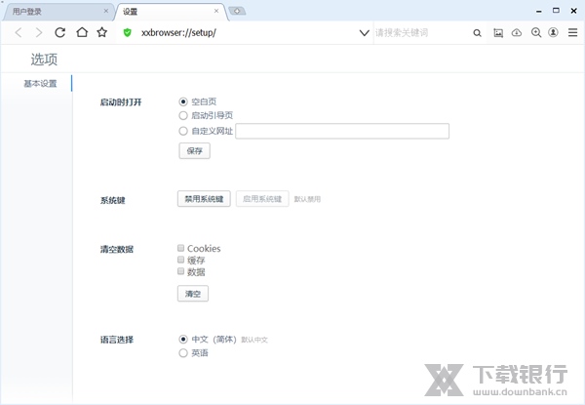The width and height of the screenshot is (585, 405).
Task: Select the 启动引导页 radio button
Action: (x=183, y=116)
